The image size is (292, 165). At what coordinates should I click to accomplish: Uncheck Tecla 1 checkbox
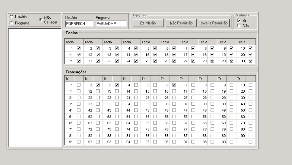(x=79, y=48)
